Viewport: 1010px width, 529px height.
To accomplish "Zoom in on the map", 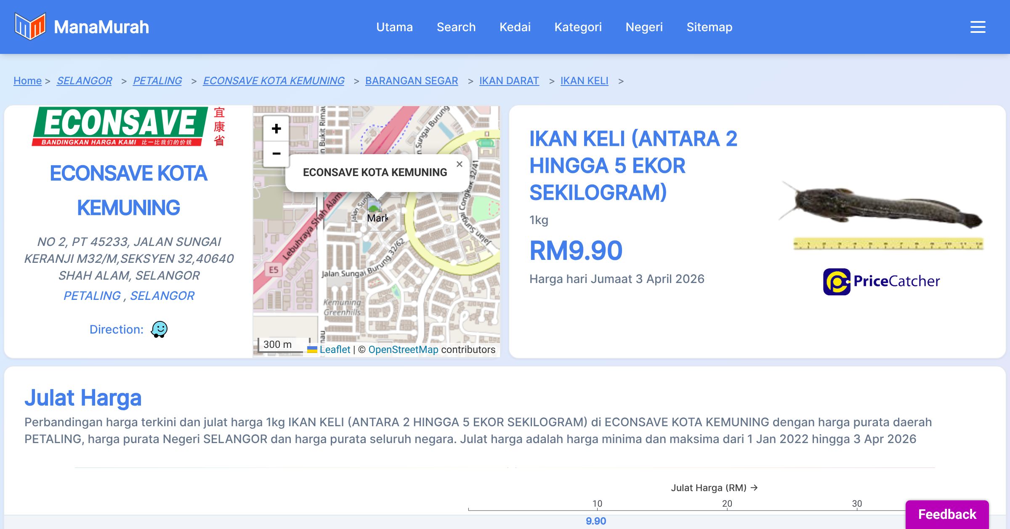I will tap(276, 128).
